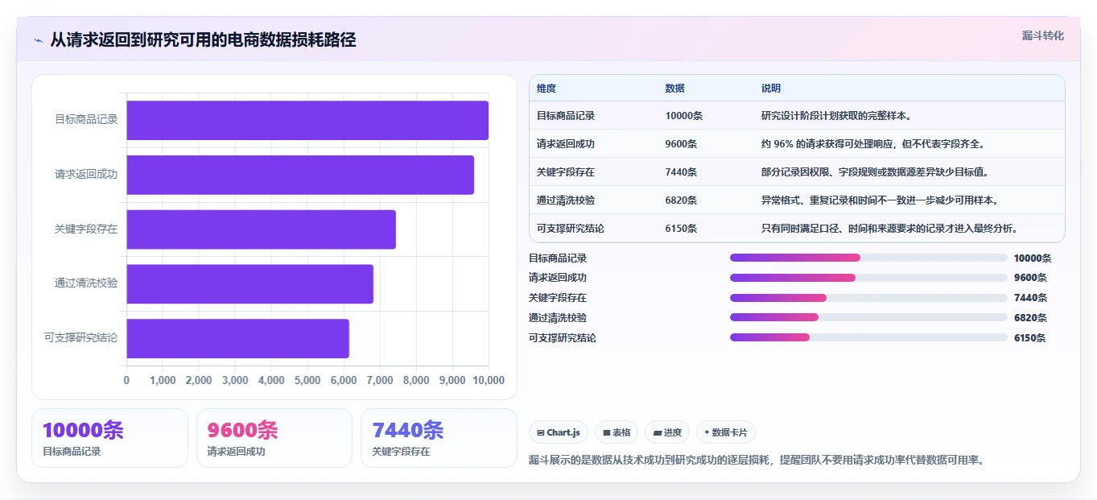
Task: Select the Chart.js tag chip
Action: click(559, 432)
